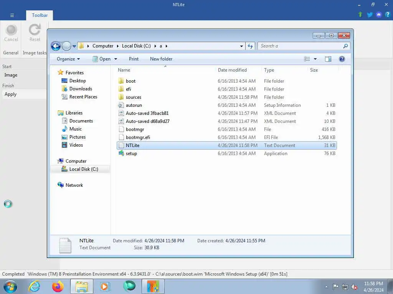The width and height of the screenshot is (393, 294).
Task: Open the NTLite Twitter icon
Action: point(370,15)
